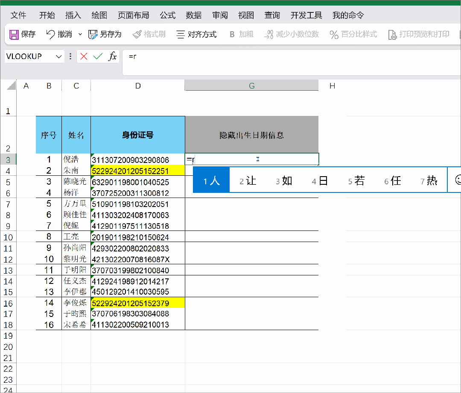Click the 序号 header cell
The height and width of the screenshot is (393, 461).
click(x=49, y=135)
